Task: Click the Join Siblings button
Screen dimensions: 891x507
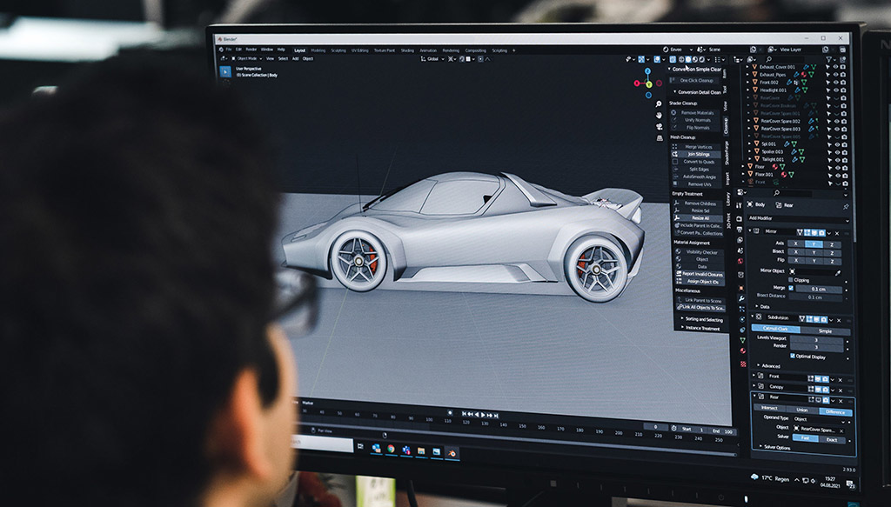Action: pos(697,155)
